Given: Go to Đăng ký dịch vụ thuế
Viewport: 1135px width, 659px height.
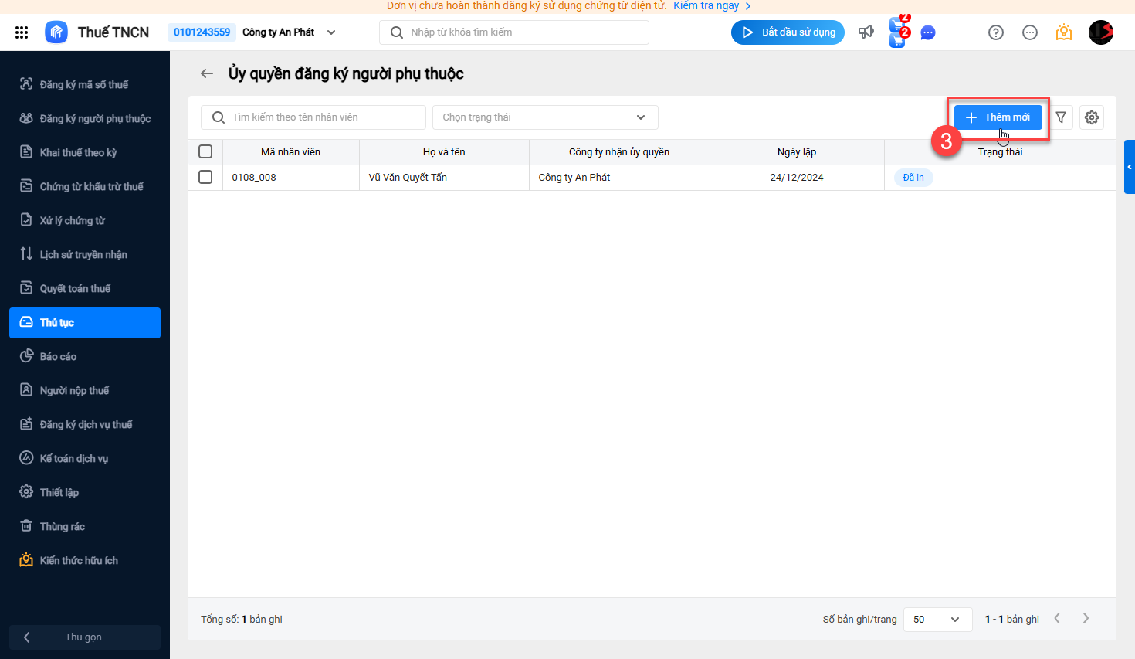Looking at the screenshot, I should [85, 424].
